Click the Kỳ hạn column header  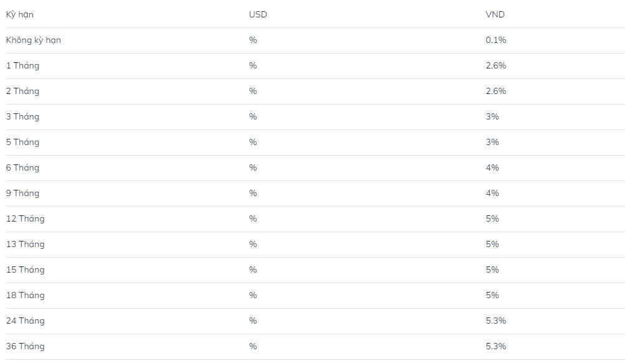tap(20, 14)
